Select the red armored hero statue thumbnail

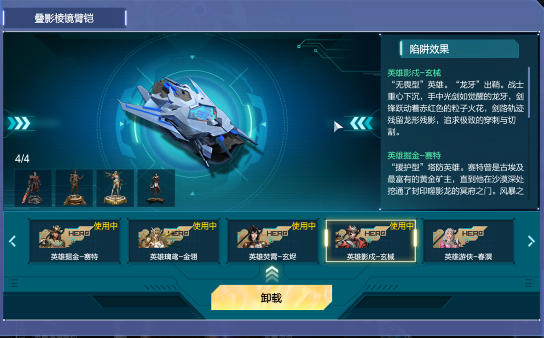click(x=33, y=188)
